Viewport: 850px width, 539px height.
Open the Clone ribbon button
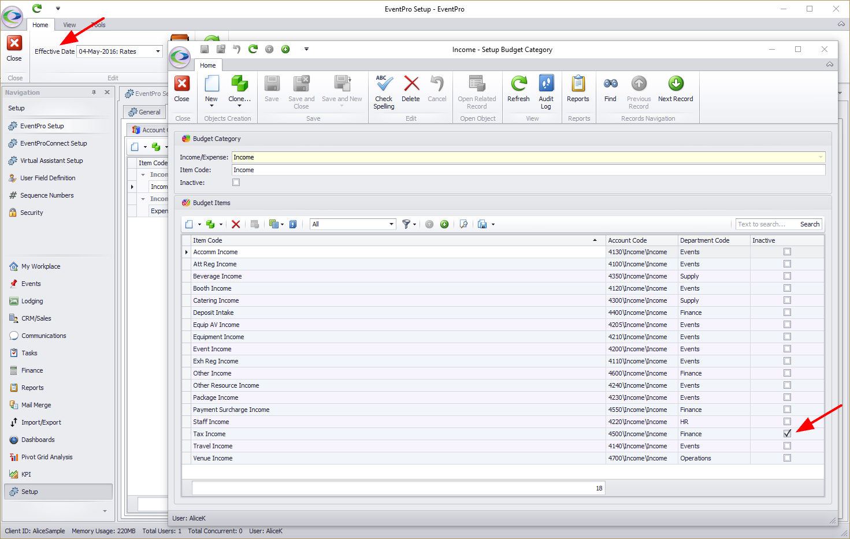[x=239, y=91]
